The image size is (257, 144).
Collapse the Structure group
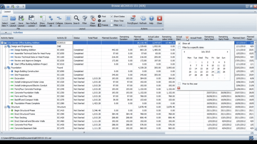pyautogui.click(x=5, y=107)
